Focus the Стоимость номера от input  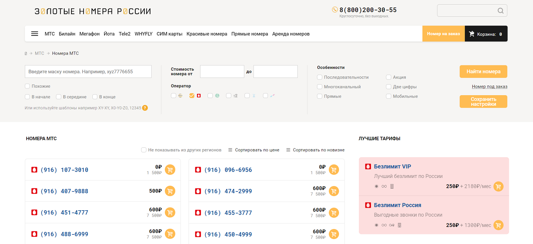pyautogui.click(x=222, y=71)
